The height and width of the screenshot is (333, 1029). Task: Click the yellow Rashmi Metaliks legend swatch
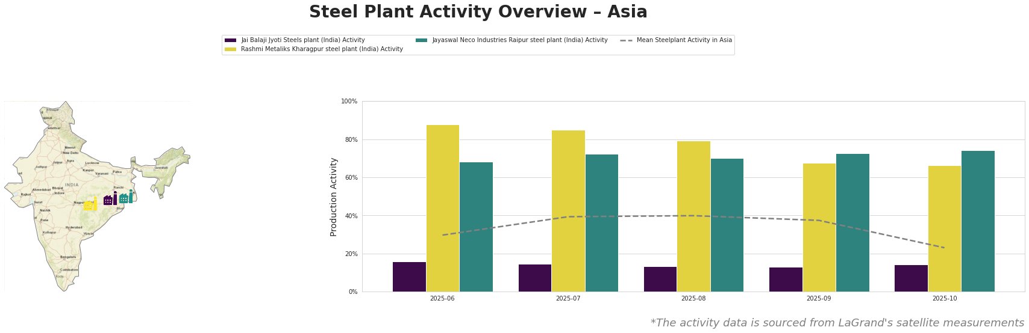coord(230,49)
